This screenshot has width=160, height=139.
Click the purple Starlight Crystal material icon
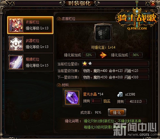pos(72,98)
